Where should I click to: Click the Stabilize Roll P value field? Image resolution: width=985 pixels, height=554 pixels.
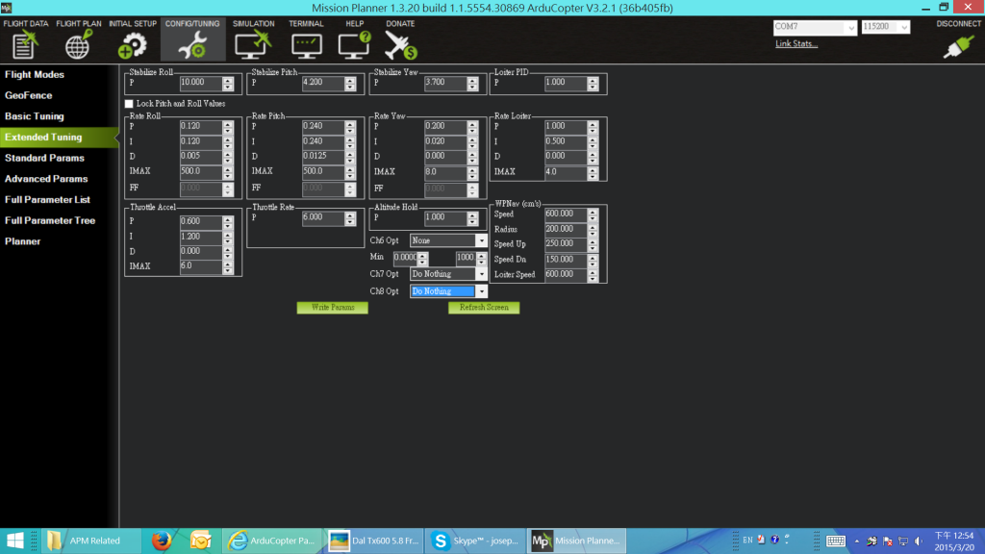(x=201, y=83)
